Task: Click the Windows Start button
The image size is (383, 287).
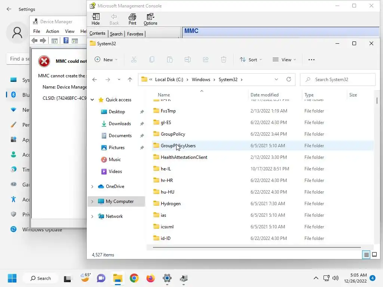Action: [12, 278]
